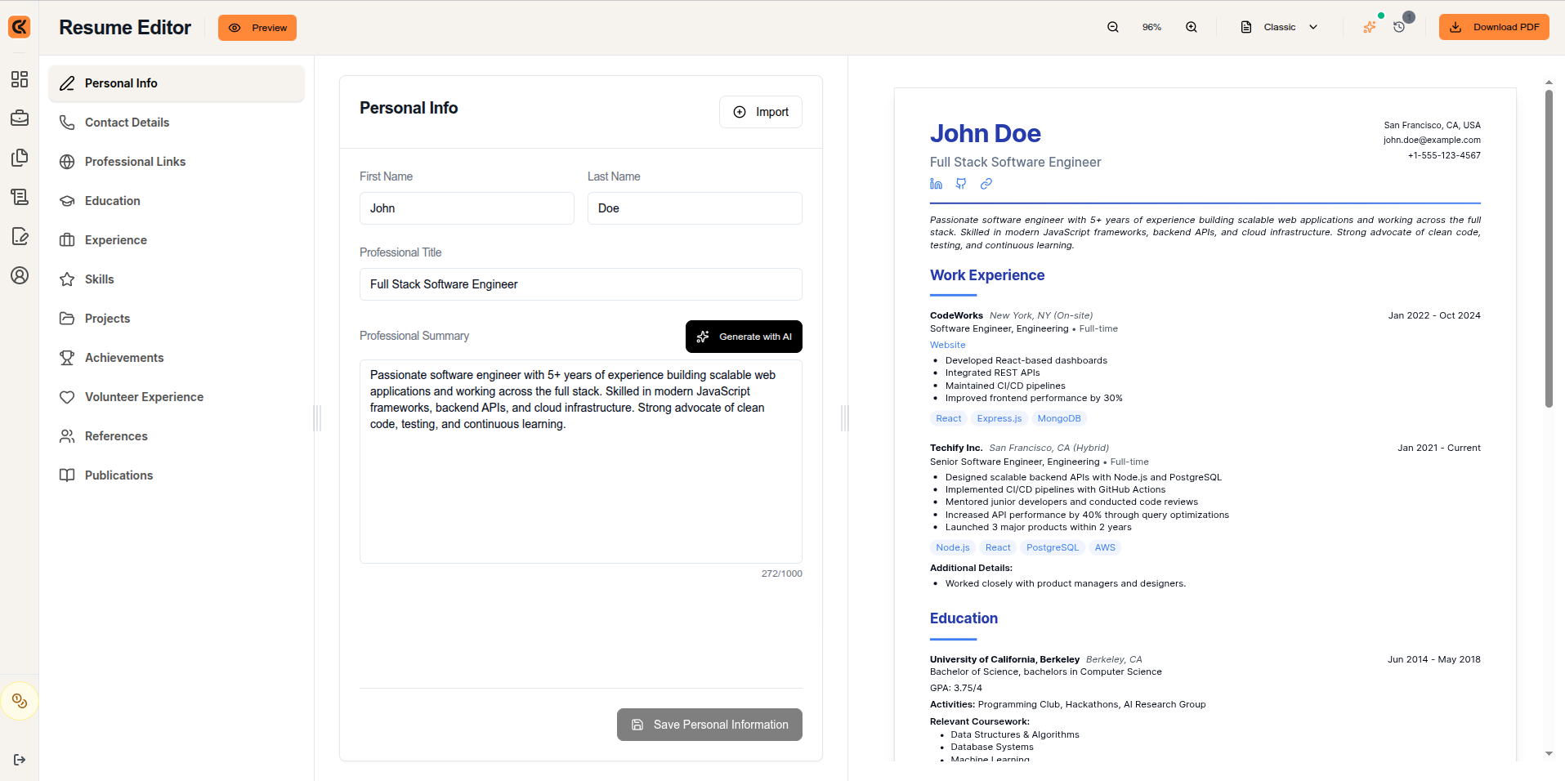1565x781 pixels.
Task: Go to Publications section
Action: click(x=177, y=475)
